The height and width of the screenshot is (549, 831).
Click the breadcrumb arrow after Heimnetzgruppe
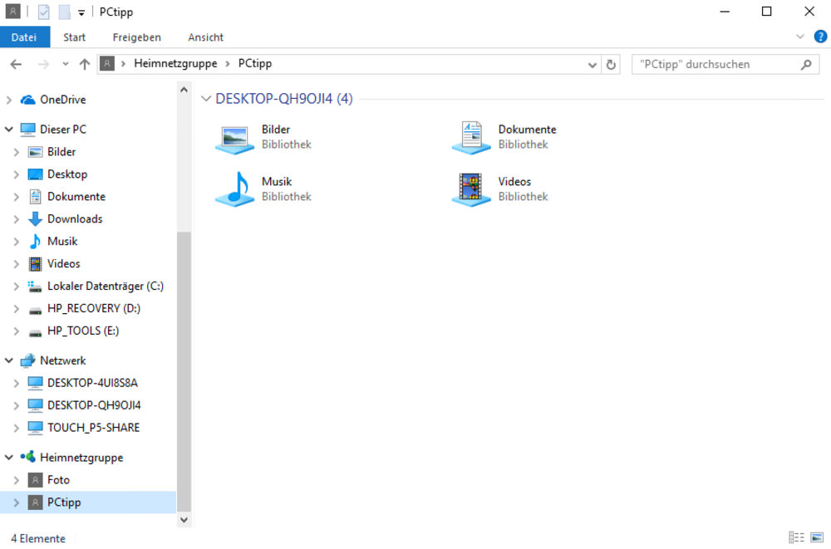[x=228, y=64]
